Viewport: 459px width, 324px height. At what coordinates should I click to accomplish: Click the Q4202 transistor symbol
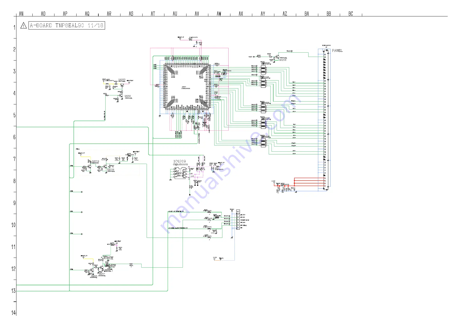[x=121, y=96]
